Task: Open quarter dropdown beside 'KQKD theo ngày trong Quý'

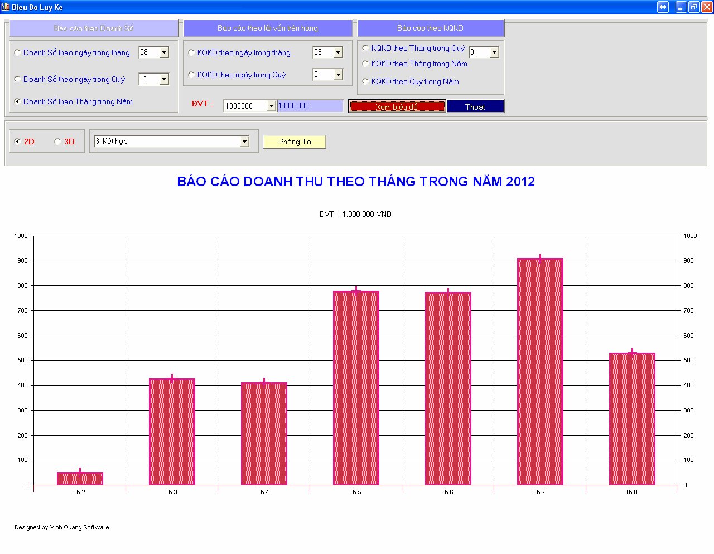Action: pos(338,75)
